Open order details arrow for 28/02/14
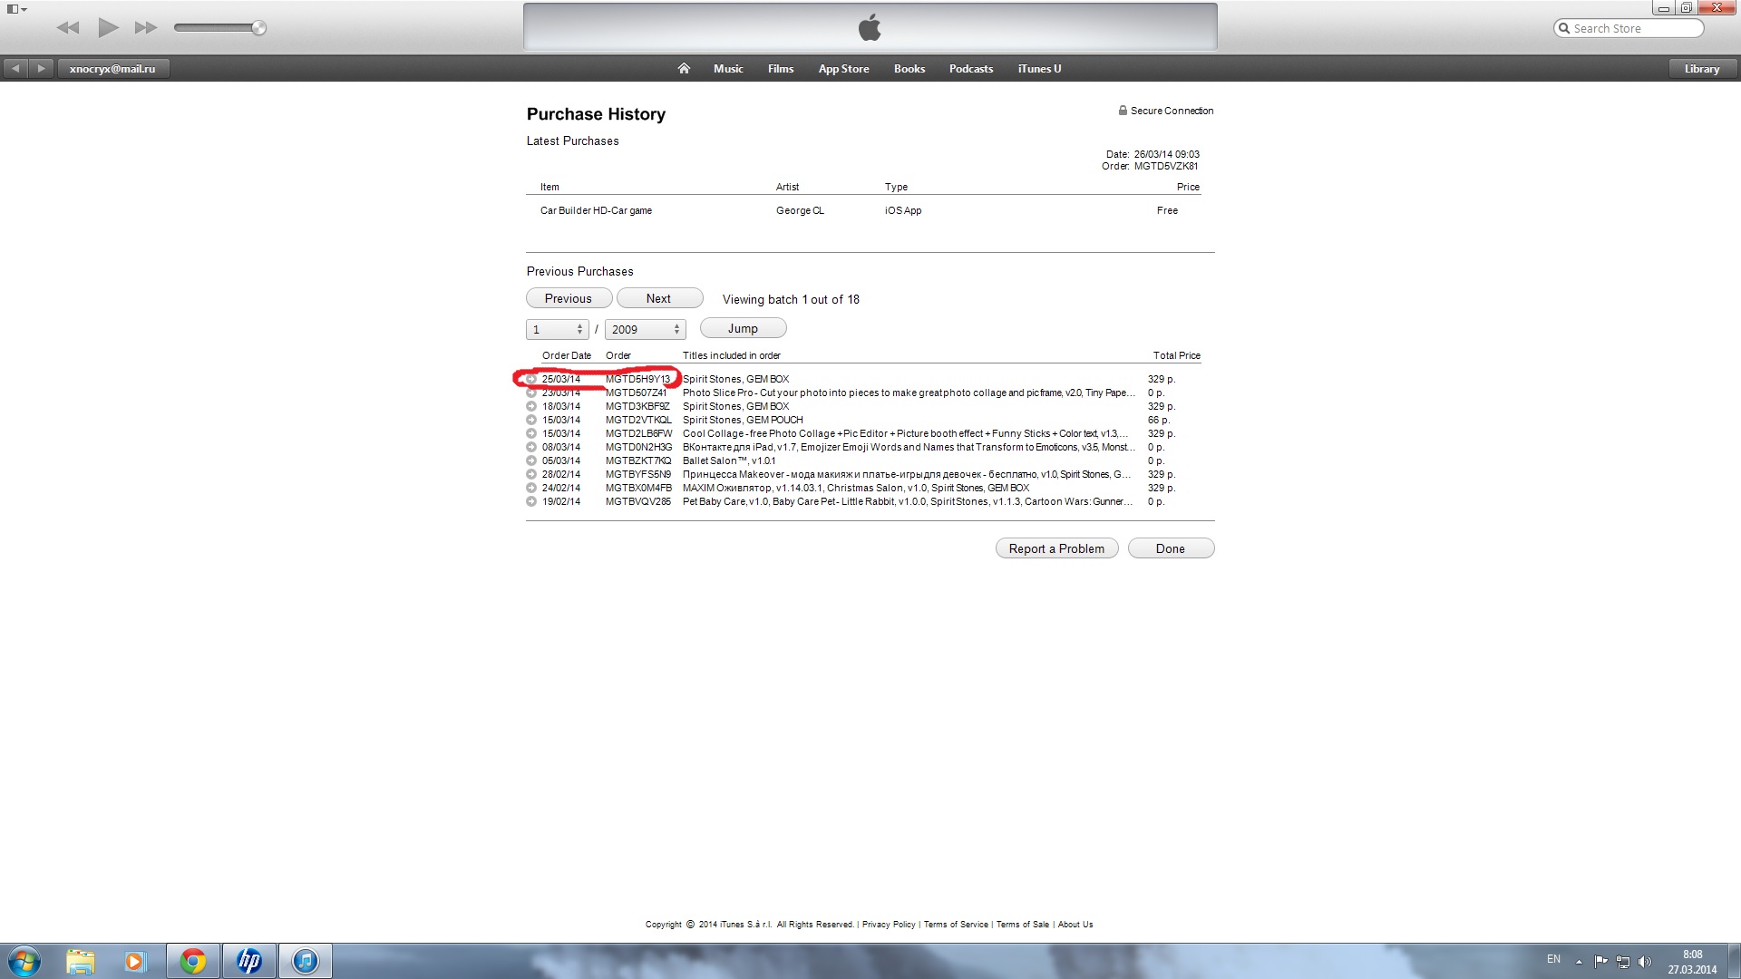The width and height of the screenshot is (1741, 979). pos(531,474)
